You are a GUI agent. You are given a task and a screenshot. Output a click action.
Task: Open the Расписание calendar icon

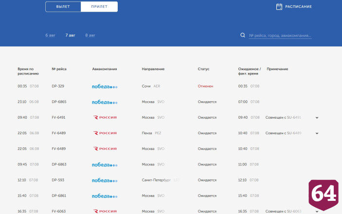[x=279, y=7]
